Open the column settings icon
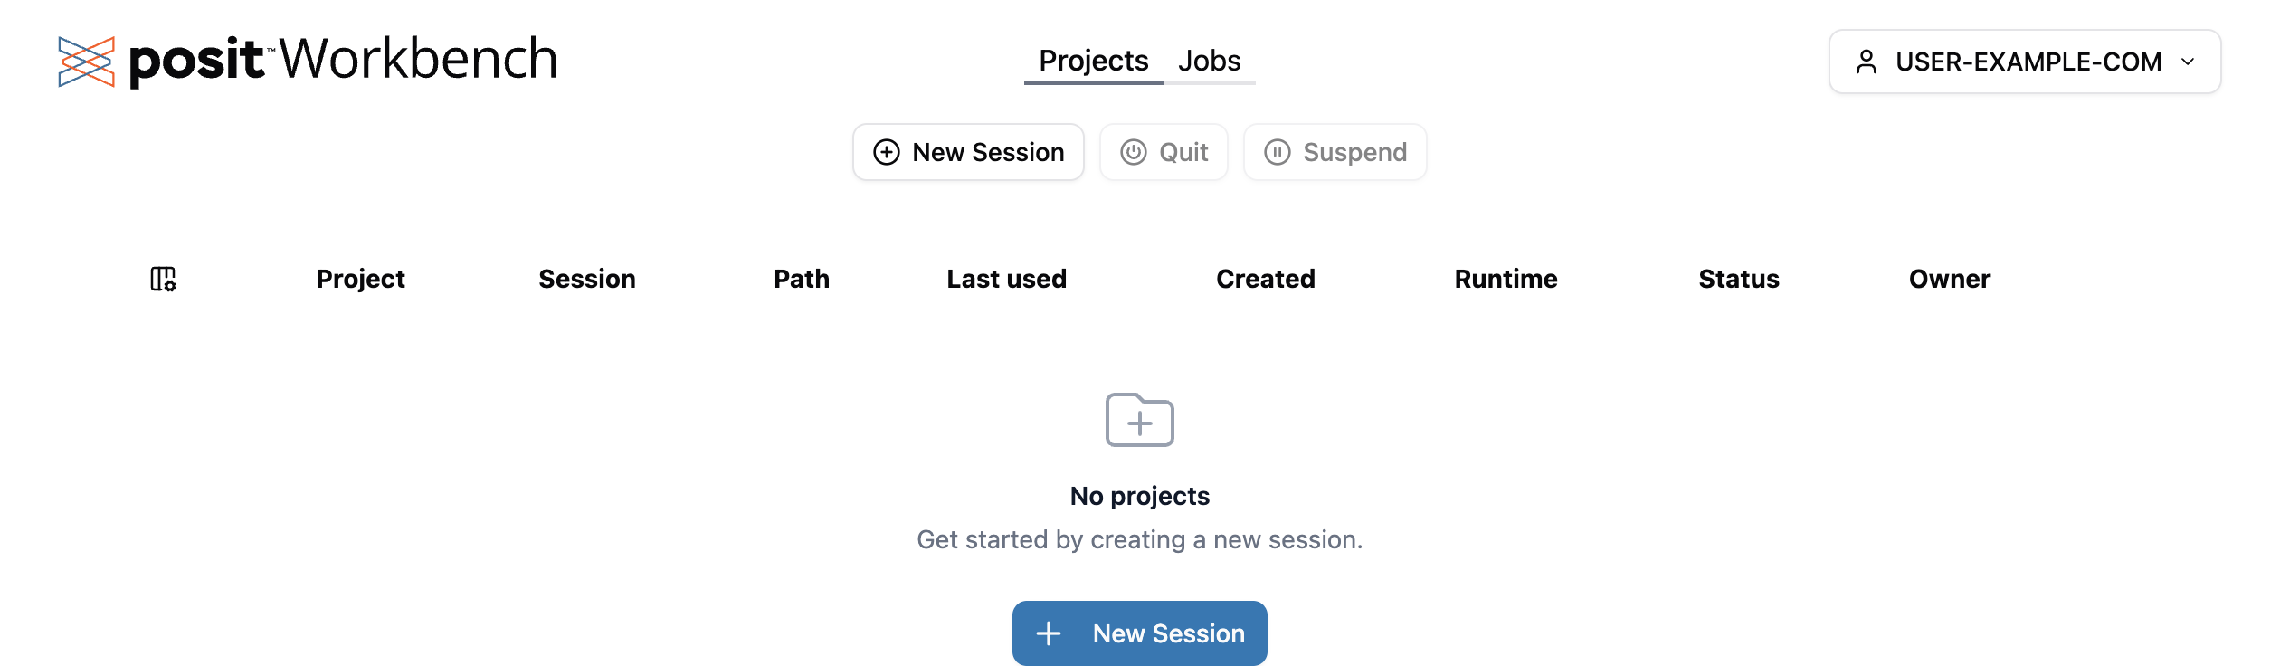Screen dimensions: 2280x666 point(163,279)
